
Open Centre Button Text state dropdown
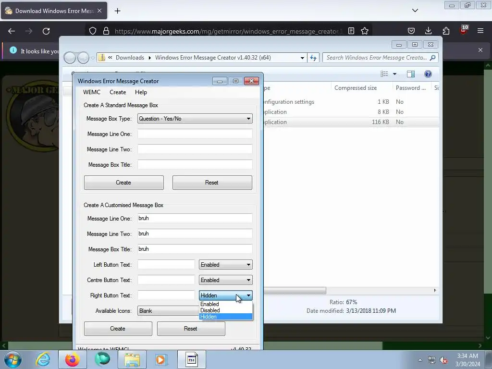[226, 280]
